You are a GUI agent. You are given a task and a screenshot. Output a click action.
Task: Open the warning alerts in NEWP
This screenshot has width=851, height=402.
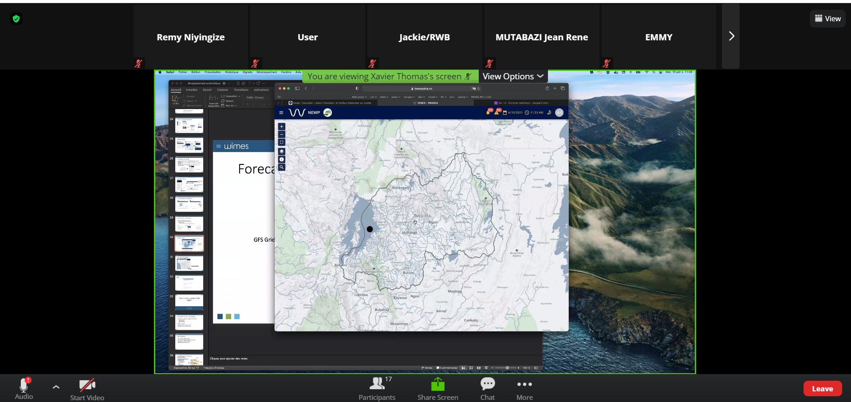(497, 112)
